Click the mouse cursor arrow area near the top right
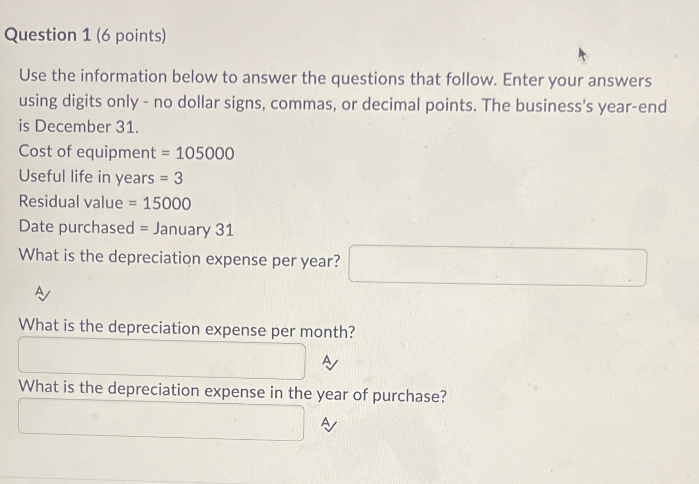 (582, 54)
